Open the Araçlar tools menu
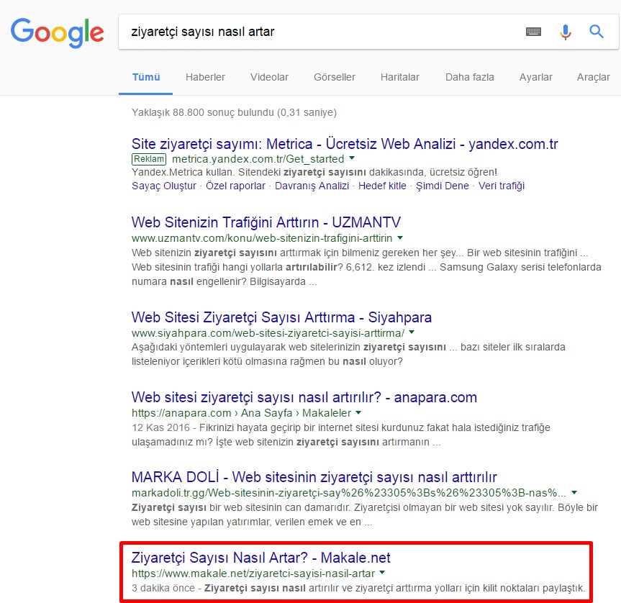 [x=593, y=77]
